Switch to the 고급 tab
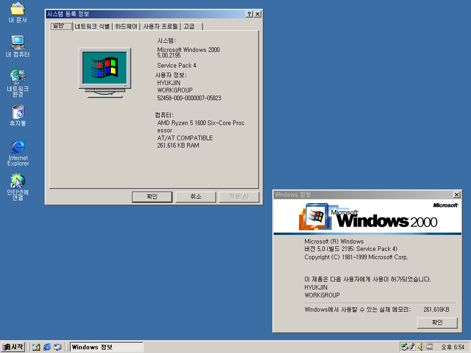 pyautogui.click(x=192, y=26)
